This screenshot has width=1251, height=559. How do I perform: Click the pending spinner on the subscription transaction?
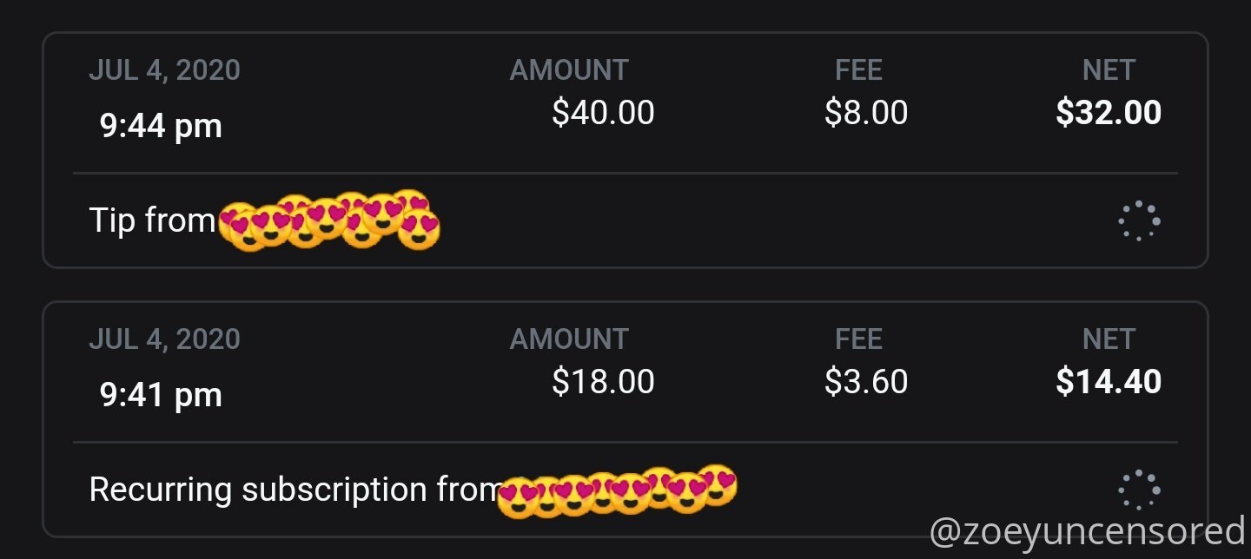(1139, 490)
